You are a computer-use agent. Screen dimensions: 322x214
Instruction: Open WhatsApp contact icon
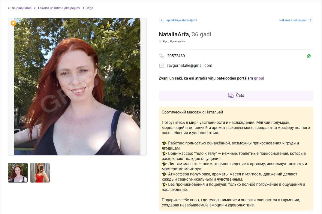(309, 56)
